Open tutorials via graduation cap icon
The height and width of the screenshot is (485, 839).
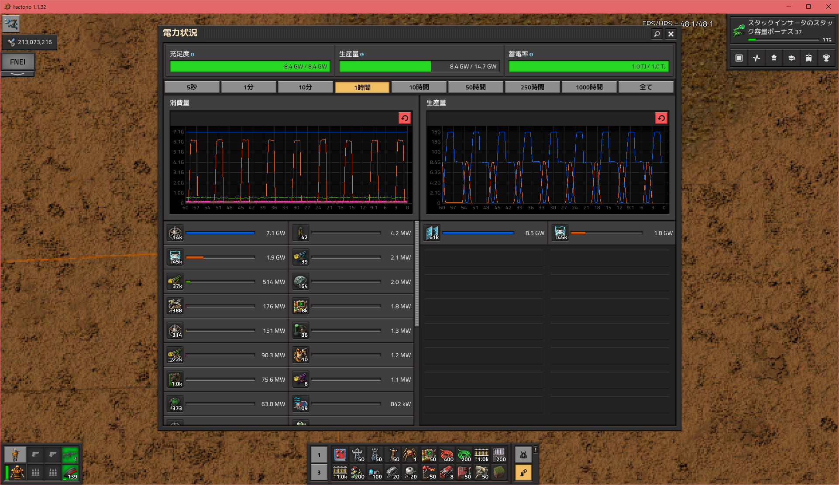point(791,58)
